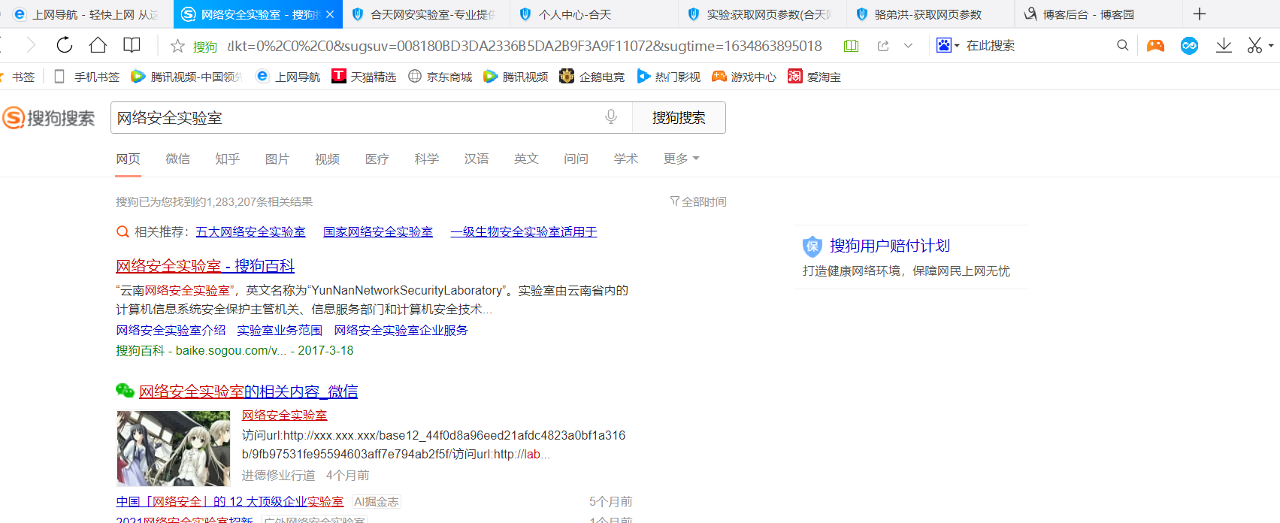Image resolution: width=1280 pixels, height=523 pixels.
Task: Open 搜狗用户赔付计划 link
Action: click(x=890, y=246)
